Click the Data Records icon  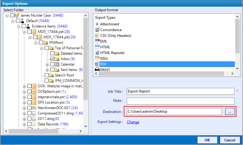(x=34, y=124)
